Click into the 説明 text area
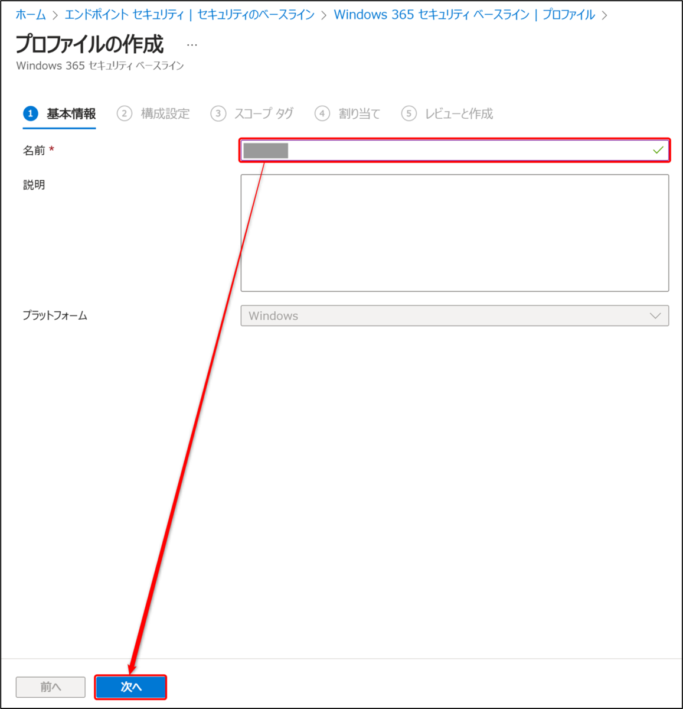683x709 pixels. (455, 233)
